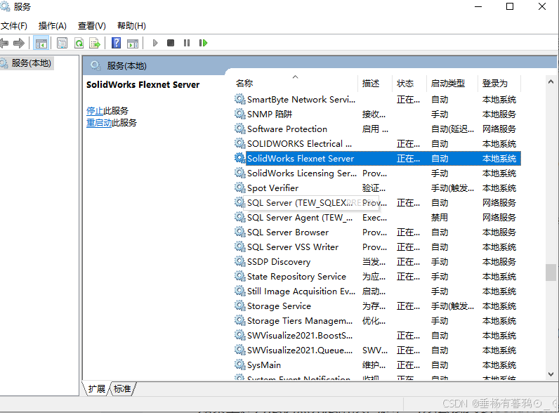
Task: Open the 帮助(H) menu
Action: (131, 26)
